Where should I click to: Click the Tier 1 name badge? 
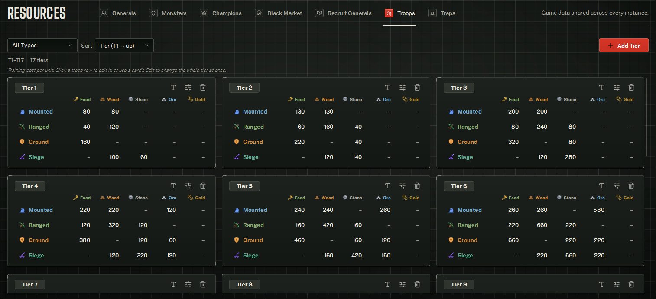(29, 88)
